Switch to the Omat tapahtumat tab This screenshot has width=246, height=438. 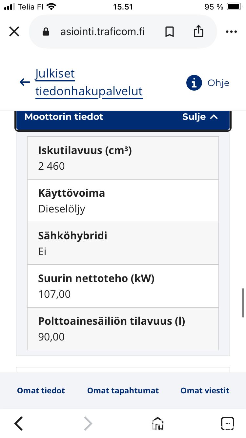pyautogui.click(x=123, y=391)
